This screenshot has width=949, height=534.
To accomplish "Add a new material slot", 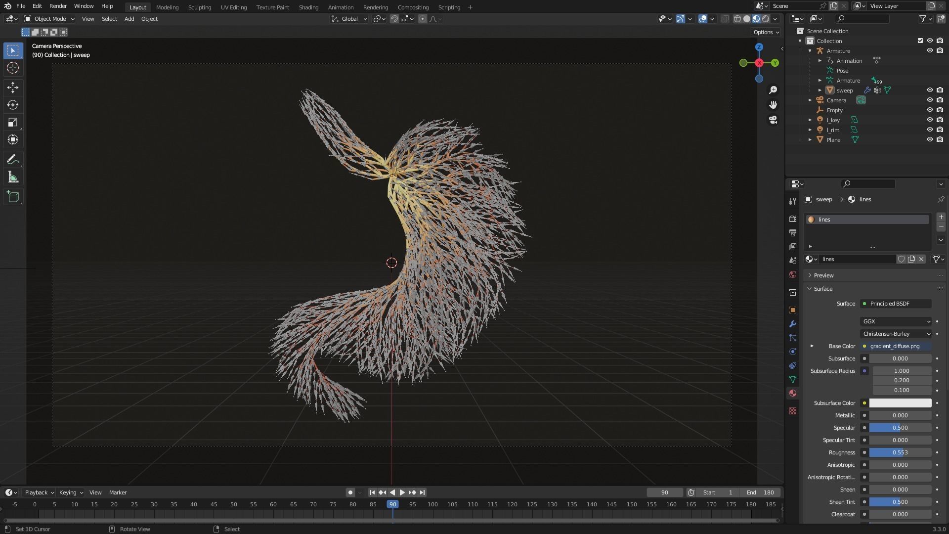I will [941, 217].
